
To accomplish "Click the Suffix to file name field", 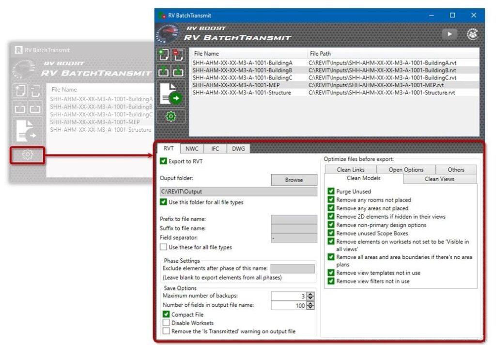I will pos(294,228).
